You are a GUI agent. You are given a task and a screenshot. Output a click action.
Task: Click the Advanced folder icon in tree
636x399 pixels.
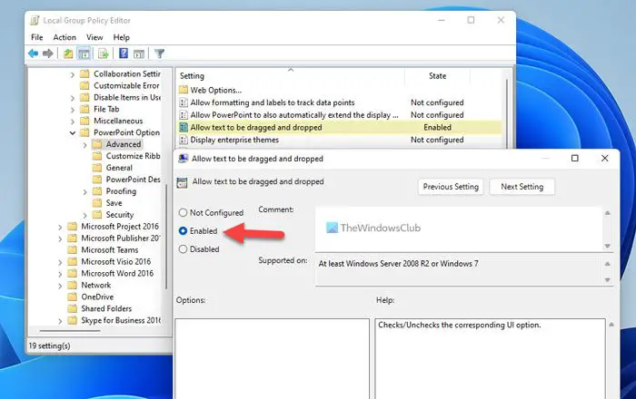[97, 144]
